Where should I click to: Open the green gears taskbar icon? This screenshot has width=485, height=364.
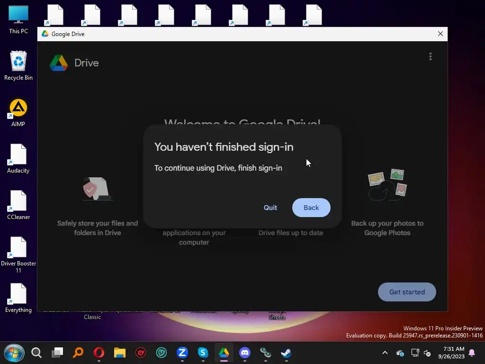(x=265, y=353)
